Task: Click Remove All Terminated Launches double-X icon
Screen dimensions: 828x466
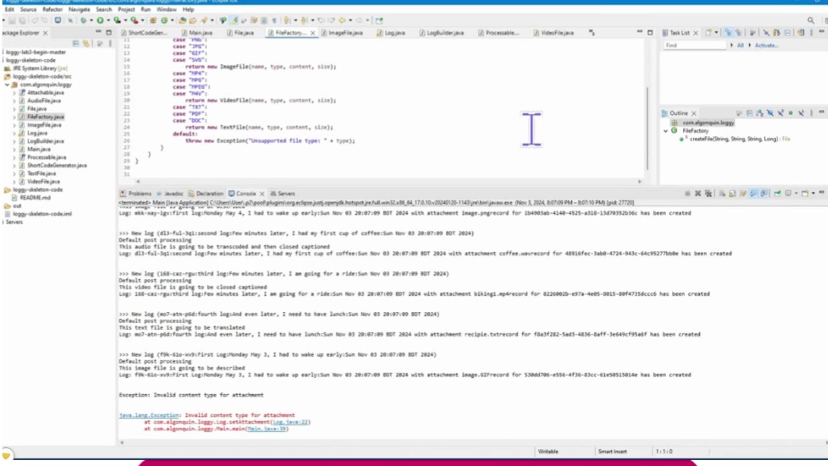Action: tap(708, 193)
